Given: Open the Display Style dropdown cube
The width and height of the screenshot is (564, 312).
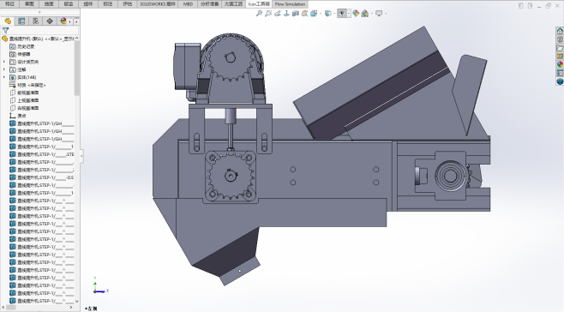Looking at the screenshot, I should pyautogui.click(x=327, y=14).
